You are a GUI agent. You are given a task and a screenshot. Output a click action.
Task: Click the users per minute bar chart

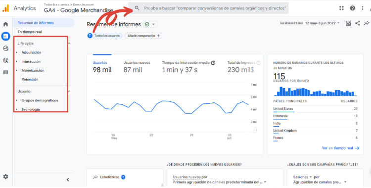pyautogui.click(x=315, y=92)
